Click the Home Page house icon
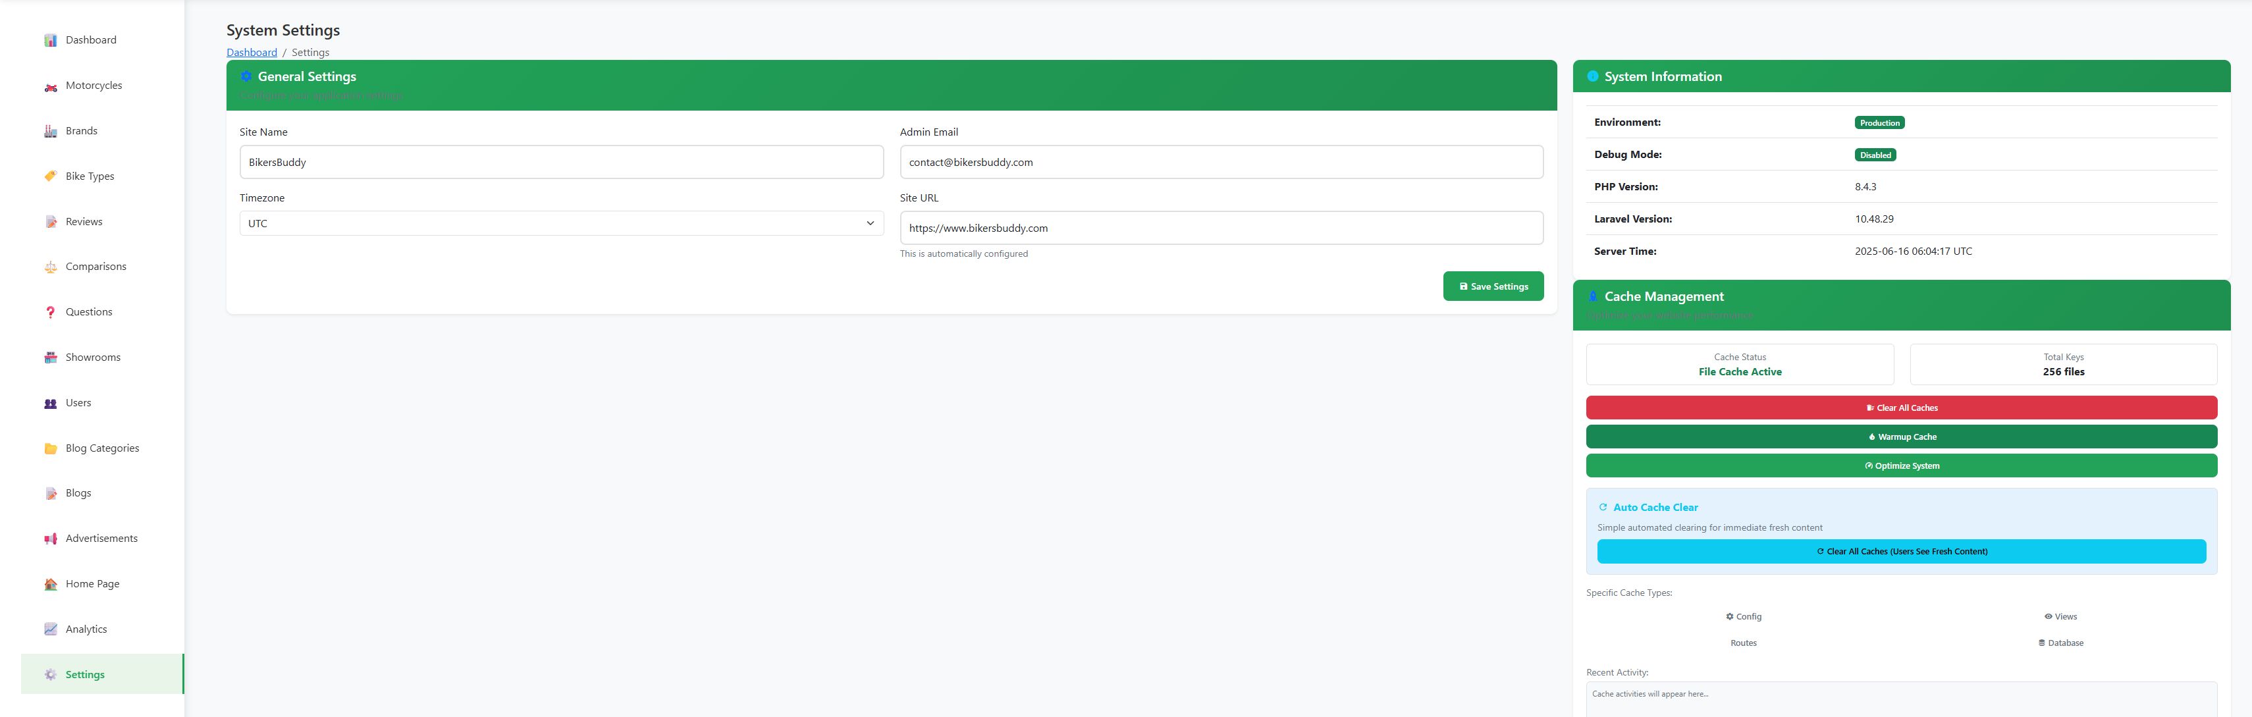Image resolution: width=2252 pixels, height=717 pixels. pyautogui.click(x=51, y=584)
